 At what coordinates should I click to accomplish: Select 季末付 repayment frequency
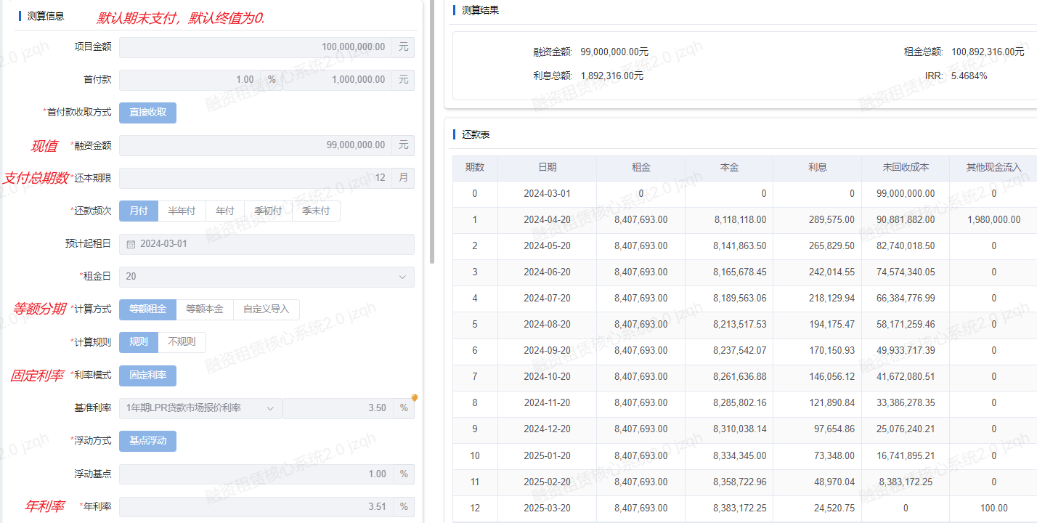coord(316,211)
